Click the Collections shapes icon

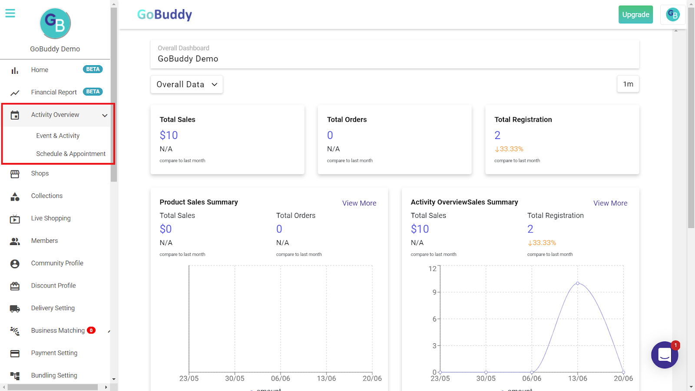(15, 196)
